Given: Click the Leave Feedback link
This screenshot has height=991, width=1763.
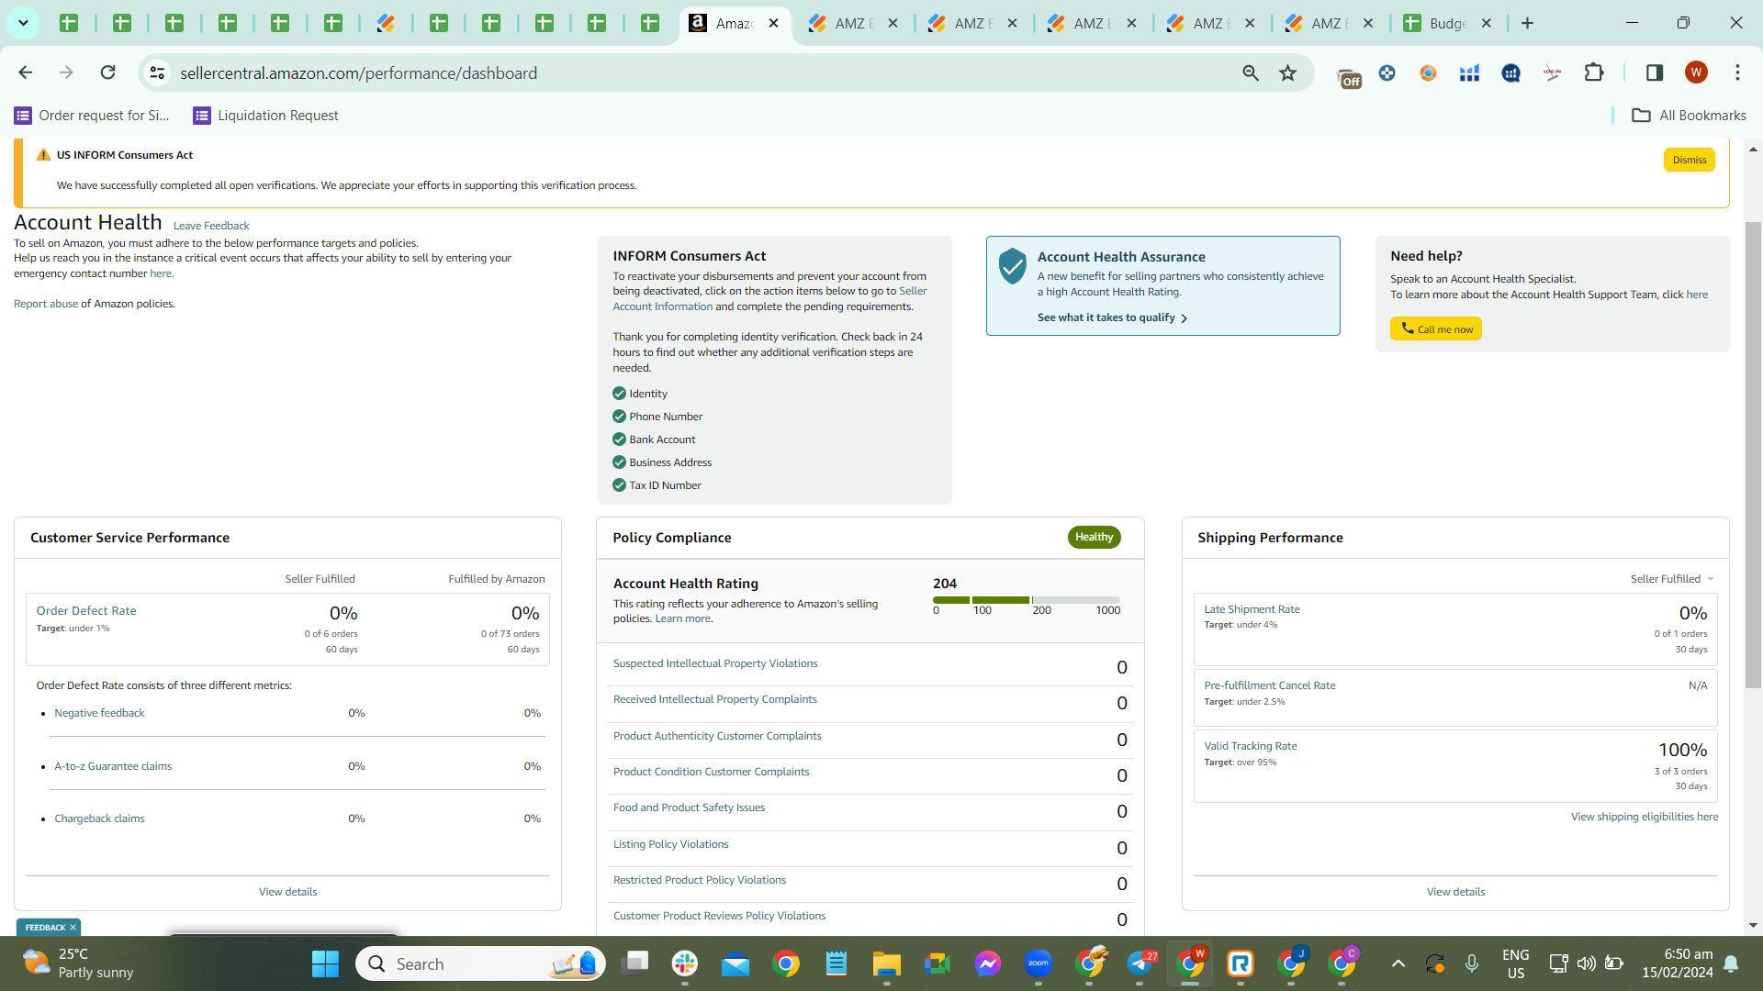Looking at the screenshot, I should (x=211, y=226).
